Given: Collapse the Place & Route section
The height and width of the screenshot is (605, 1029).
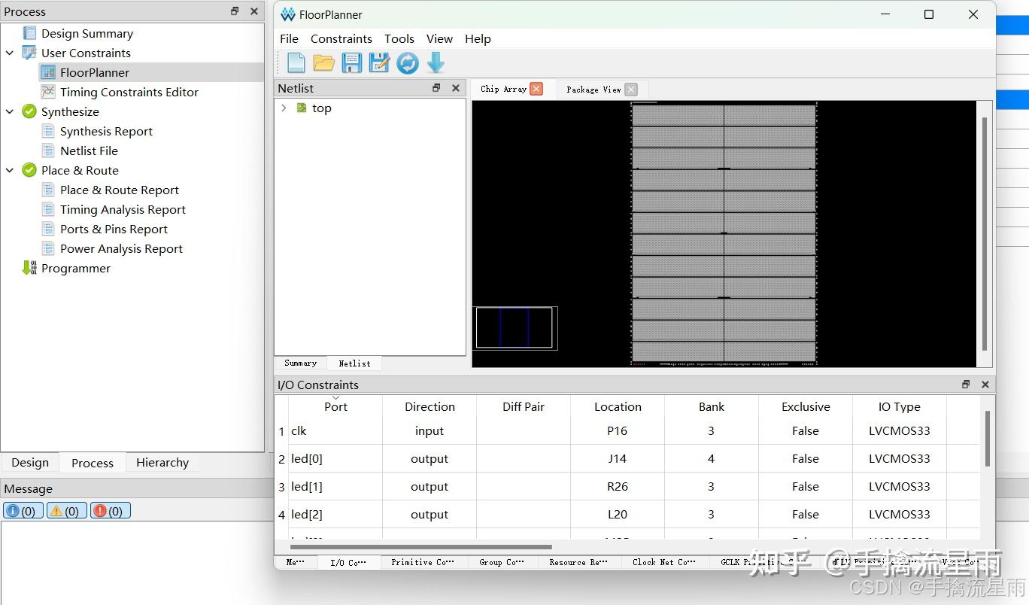Looking at the screenshot, I should (10, 170).
